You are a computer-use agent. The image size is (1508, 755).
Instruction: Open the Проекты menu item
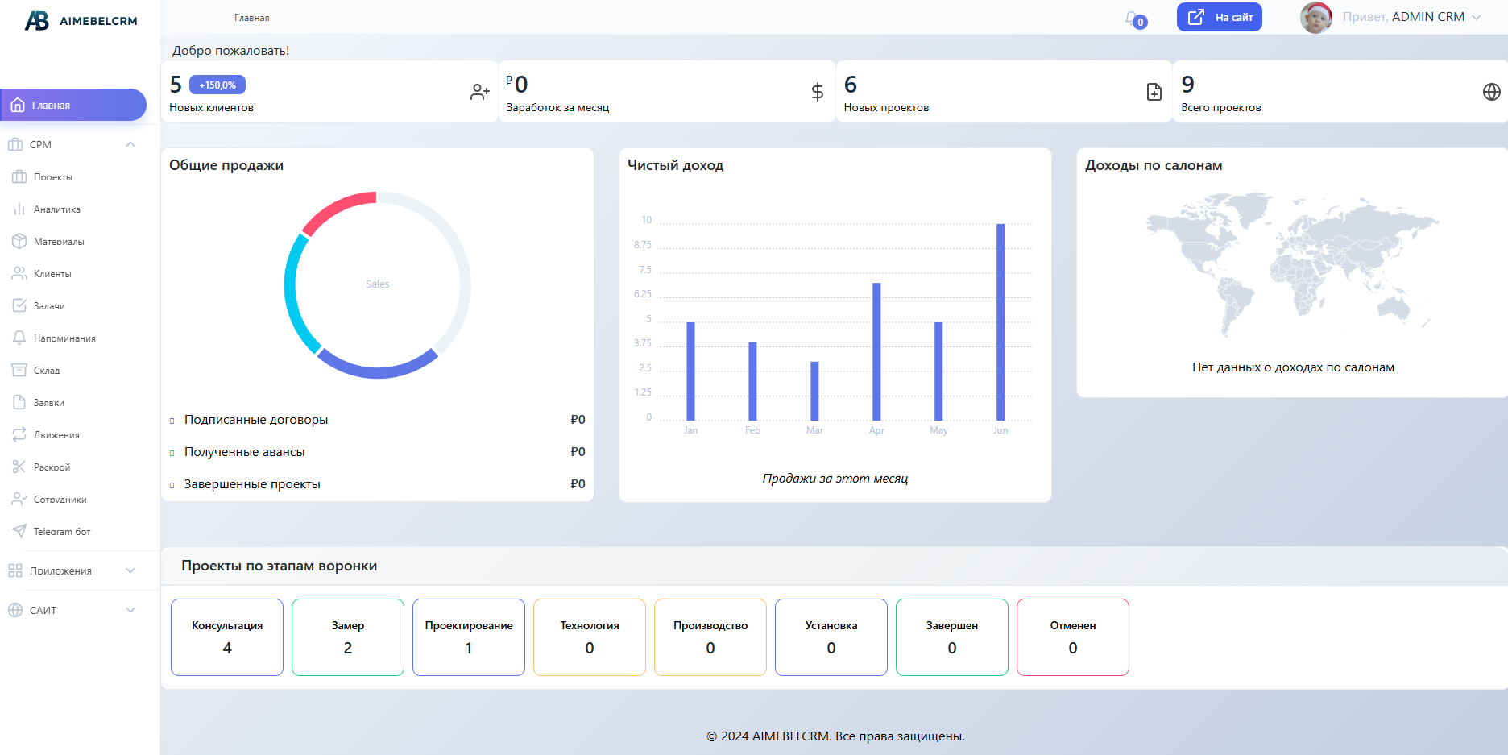(x=53, y=177)
